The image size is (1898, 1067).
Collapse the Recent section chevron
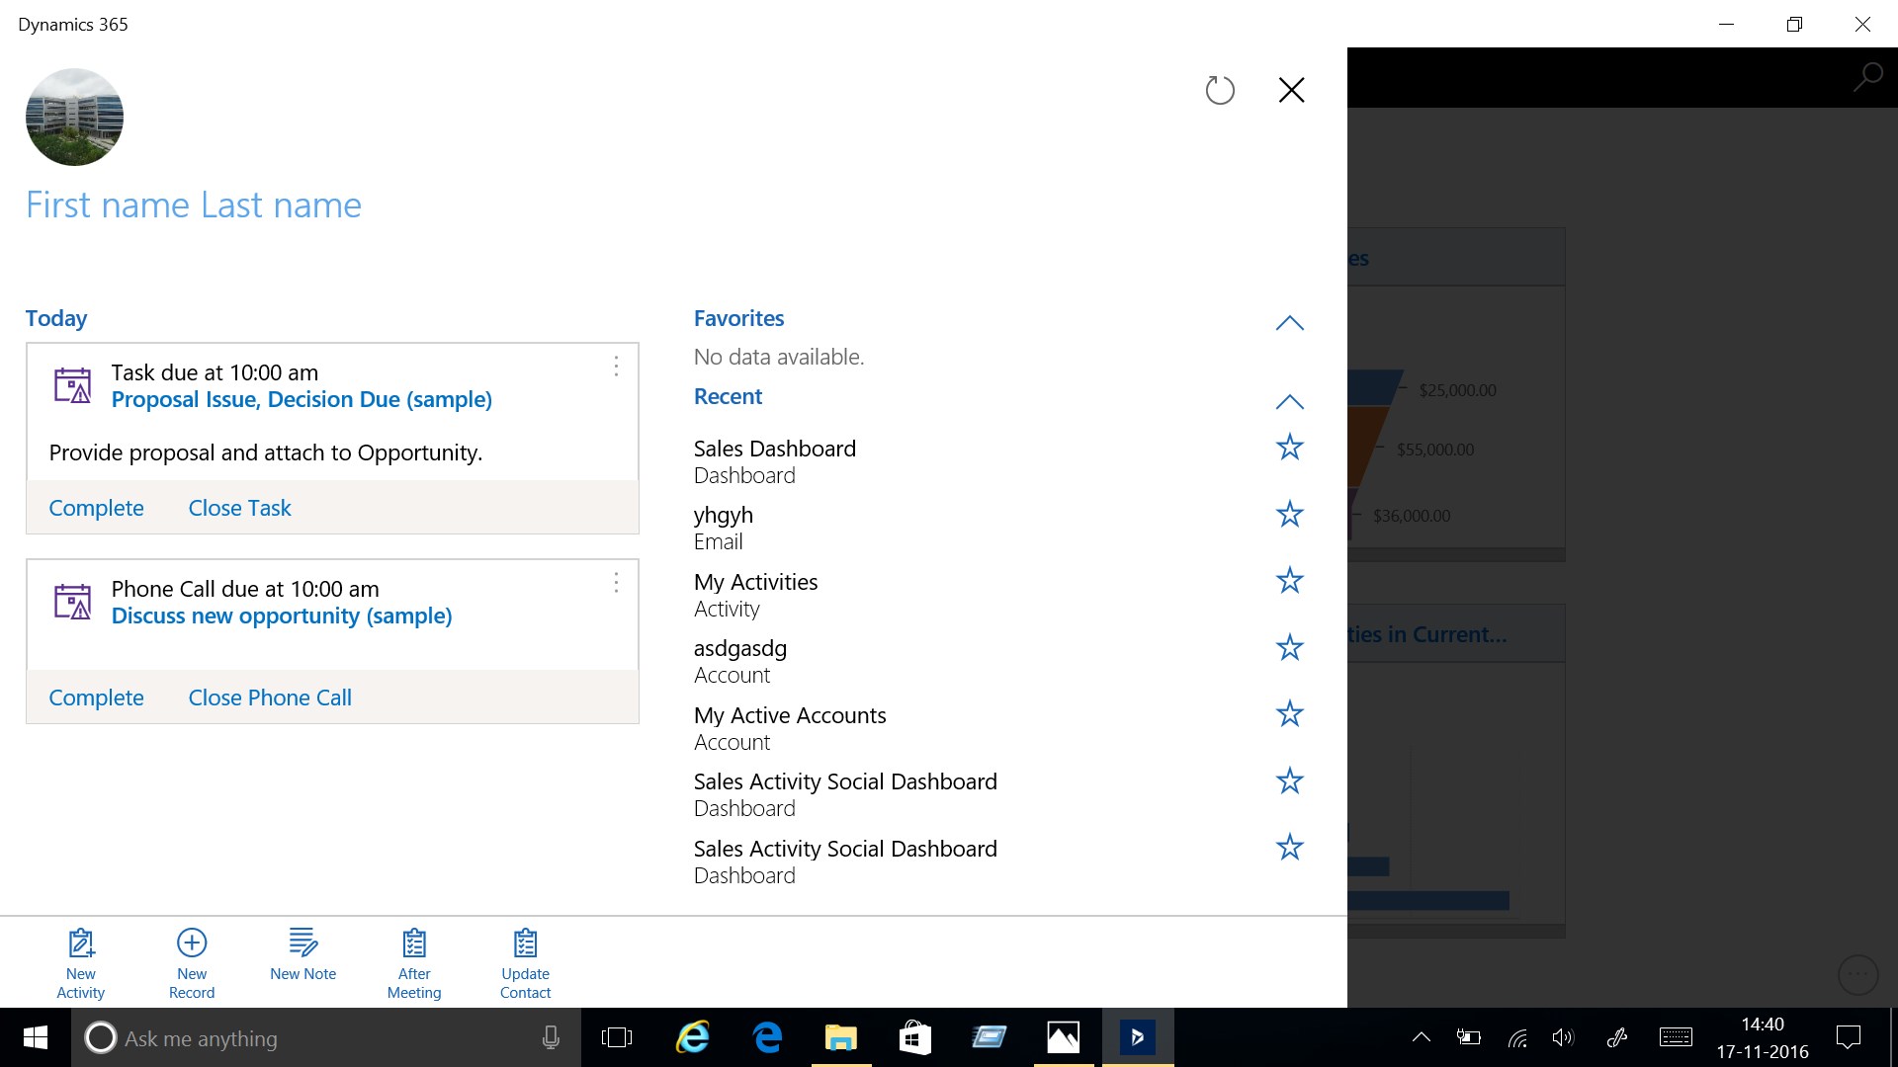click(1289, 402)
